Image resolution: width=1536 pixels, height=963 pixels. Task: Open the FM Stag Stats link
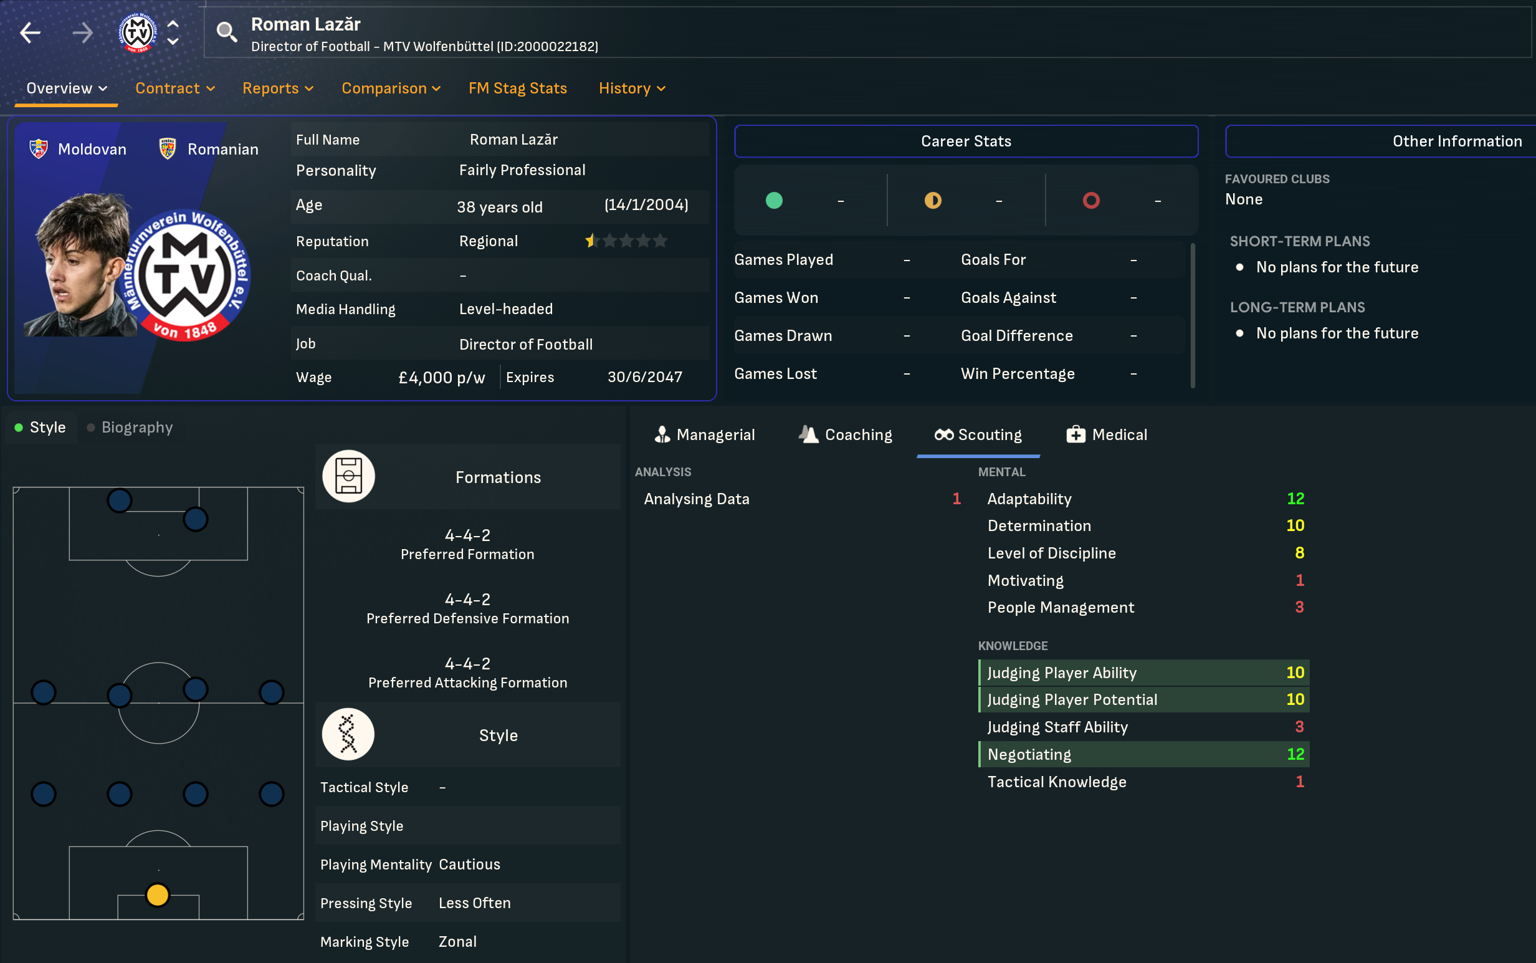point(518,89)
